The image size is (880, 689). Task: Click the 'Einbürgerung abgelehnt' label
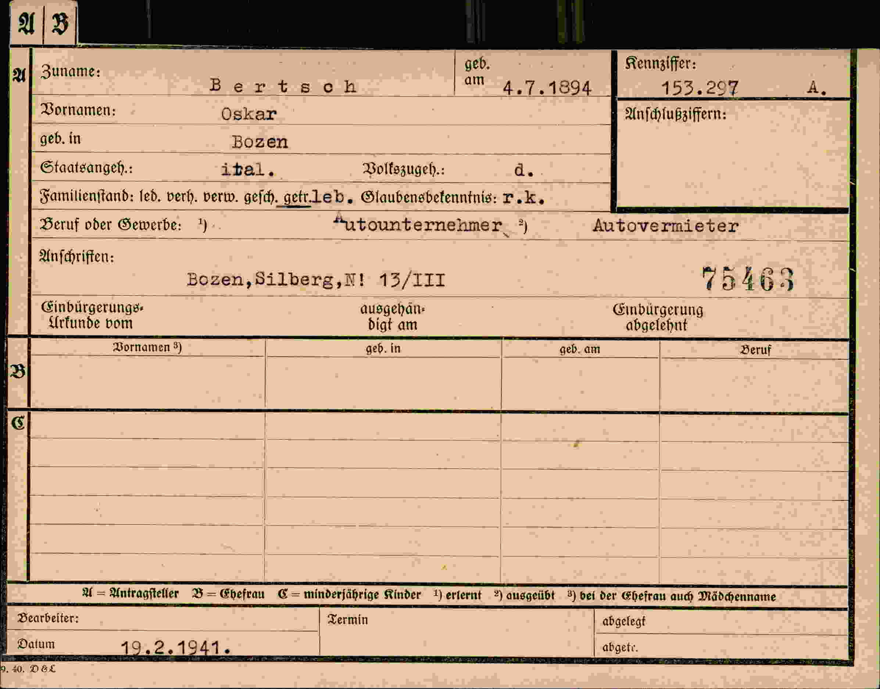[658, 317]
